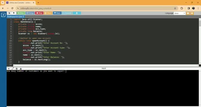Click the 'private long balance;' line
This screenshot has height=107, width=201.
[x=30, y=31]
